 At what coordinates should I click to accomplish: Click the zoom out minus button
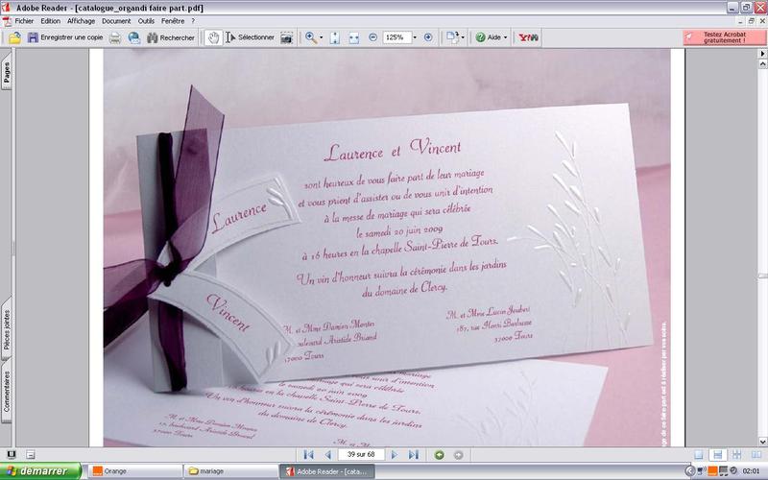[372, 37]
